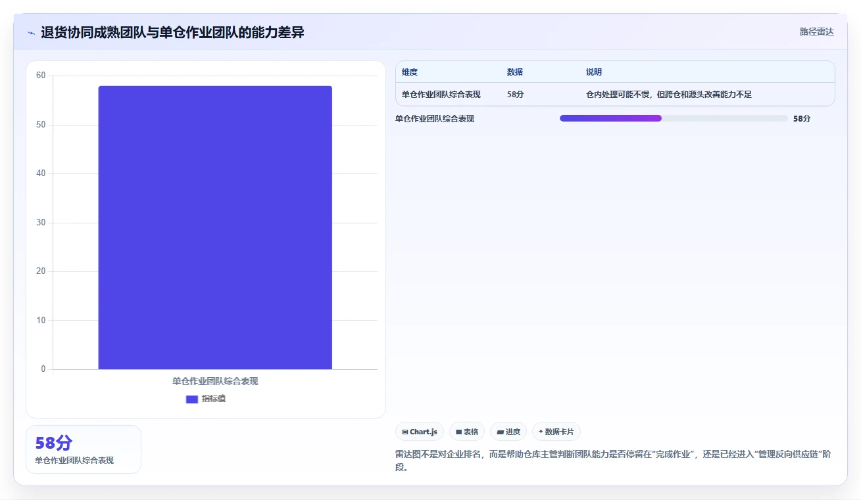Click the 表格 tag chip
This screenshot has height=500, width=861.
point(467,432)
